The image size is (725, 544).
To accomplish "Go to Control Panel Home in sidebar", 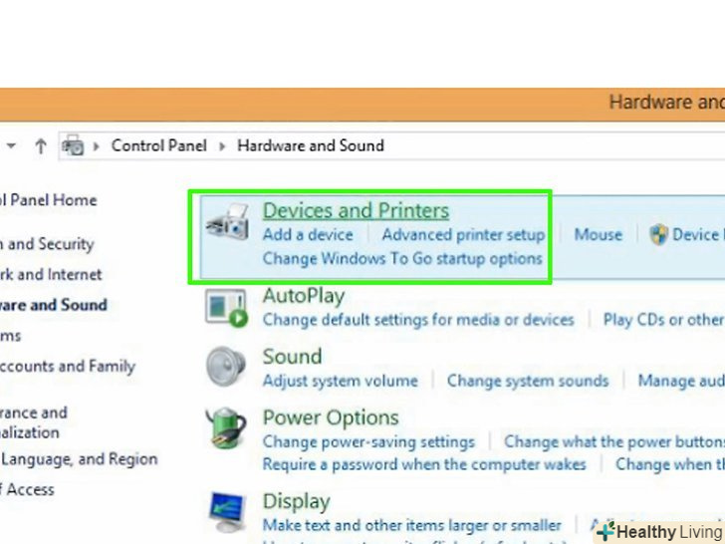I will (49, 200).
